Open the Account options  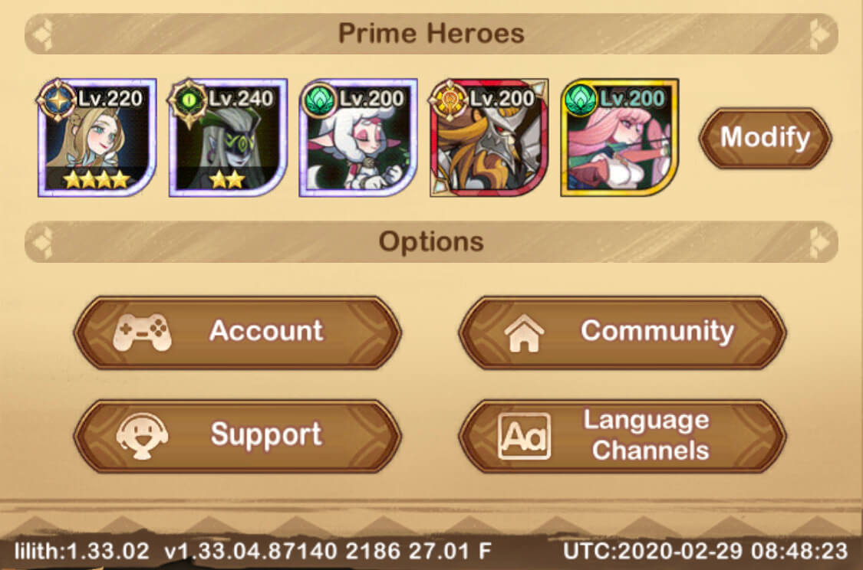(237, 332)
